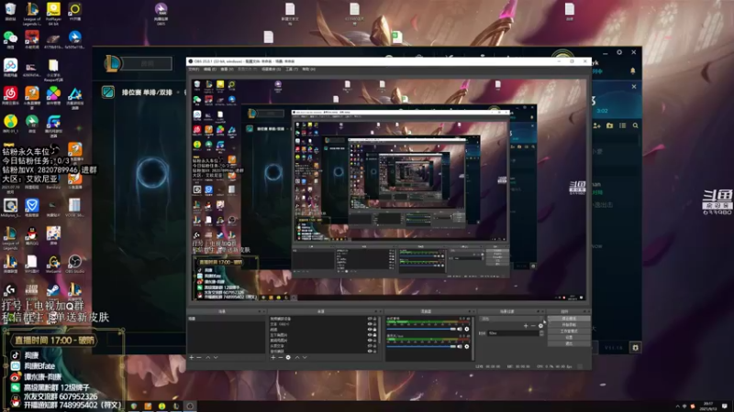This screenshot has width=734, height=412.
Task: Remove scene transition with minus icon
Action: pyautogui.click(x=533, y=326)
